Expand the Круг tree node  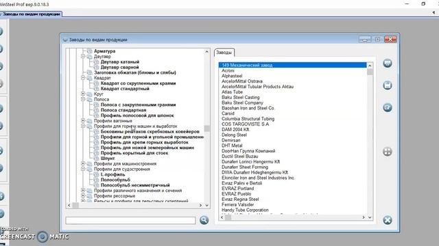pos(83,94)
